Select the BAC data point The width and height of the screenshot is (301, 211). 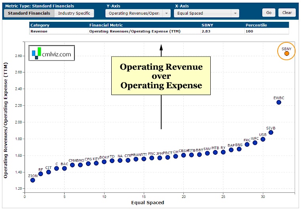pos(65,168)
